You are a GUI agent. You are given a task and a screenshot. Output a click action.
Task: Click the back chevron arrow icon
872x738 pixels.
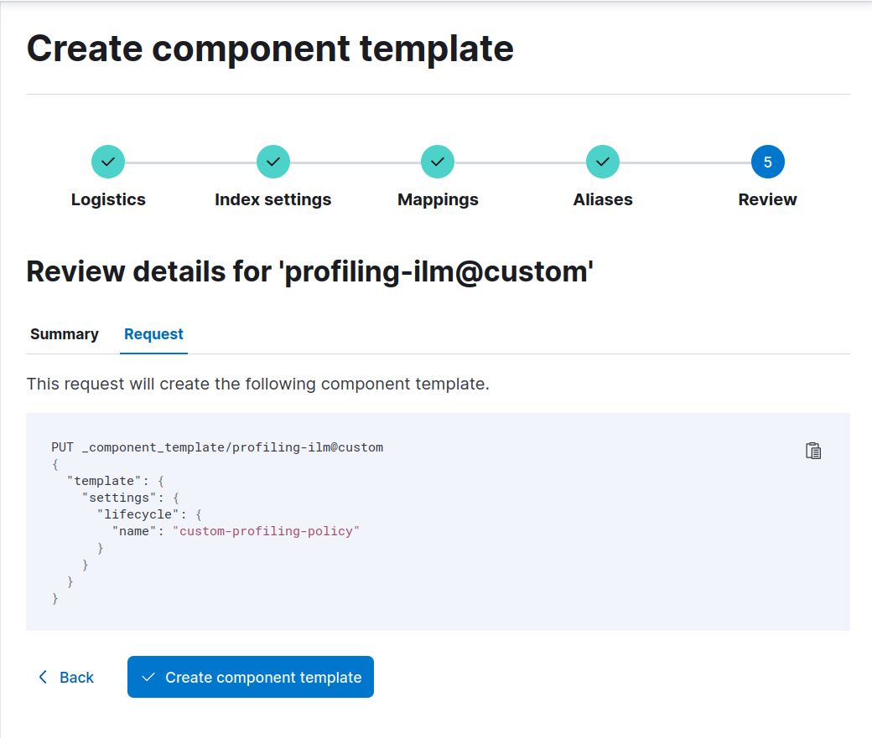tap(42, 677)
